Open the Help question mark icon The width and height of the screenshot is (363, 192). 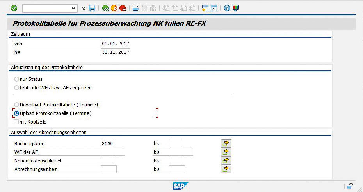pos(227,8)
